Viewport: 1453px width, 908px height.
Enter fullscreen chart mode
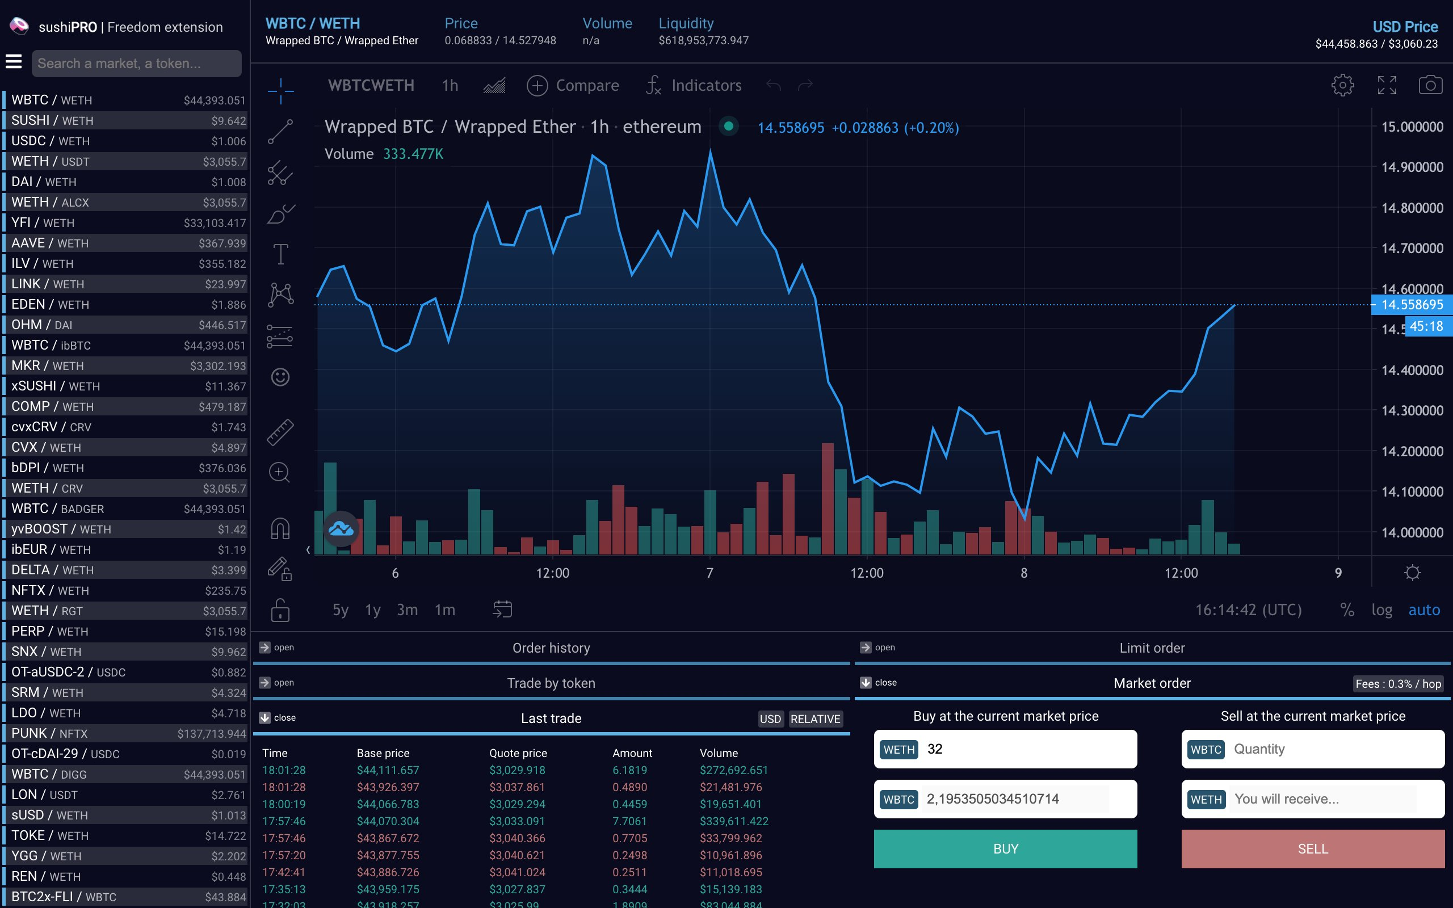1387,85
